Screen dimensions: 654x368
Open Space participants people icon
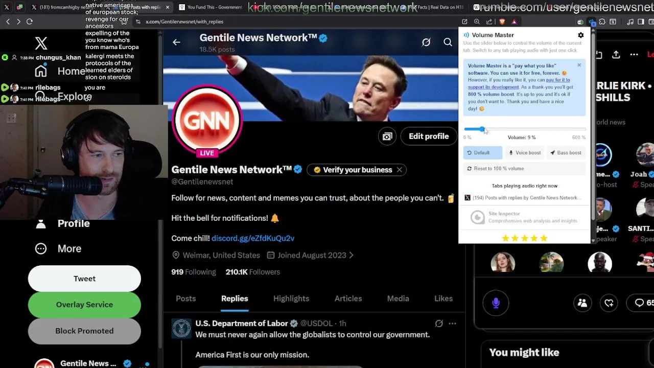(582, 303)
